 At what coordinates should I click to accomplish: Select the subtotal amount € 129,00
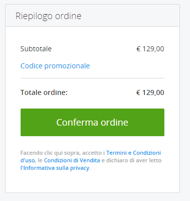[150, 49]
